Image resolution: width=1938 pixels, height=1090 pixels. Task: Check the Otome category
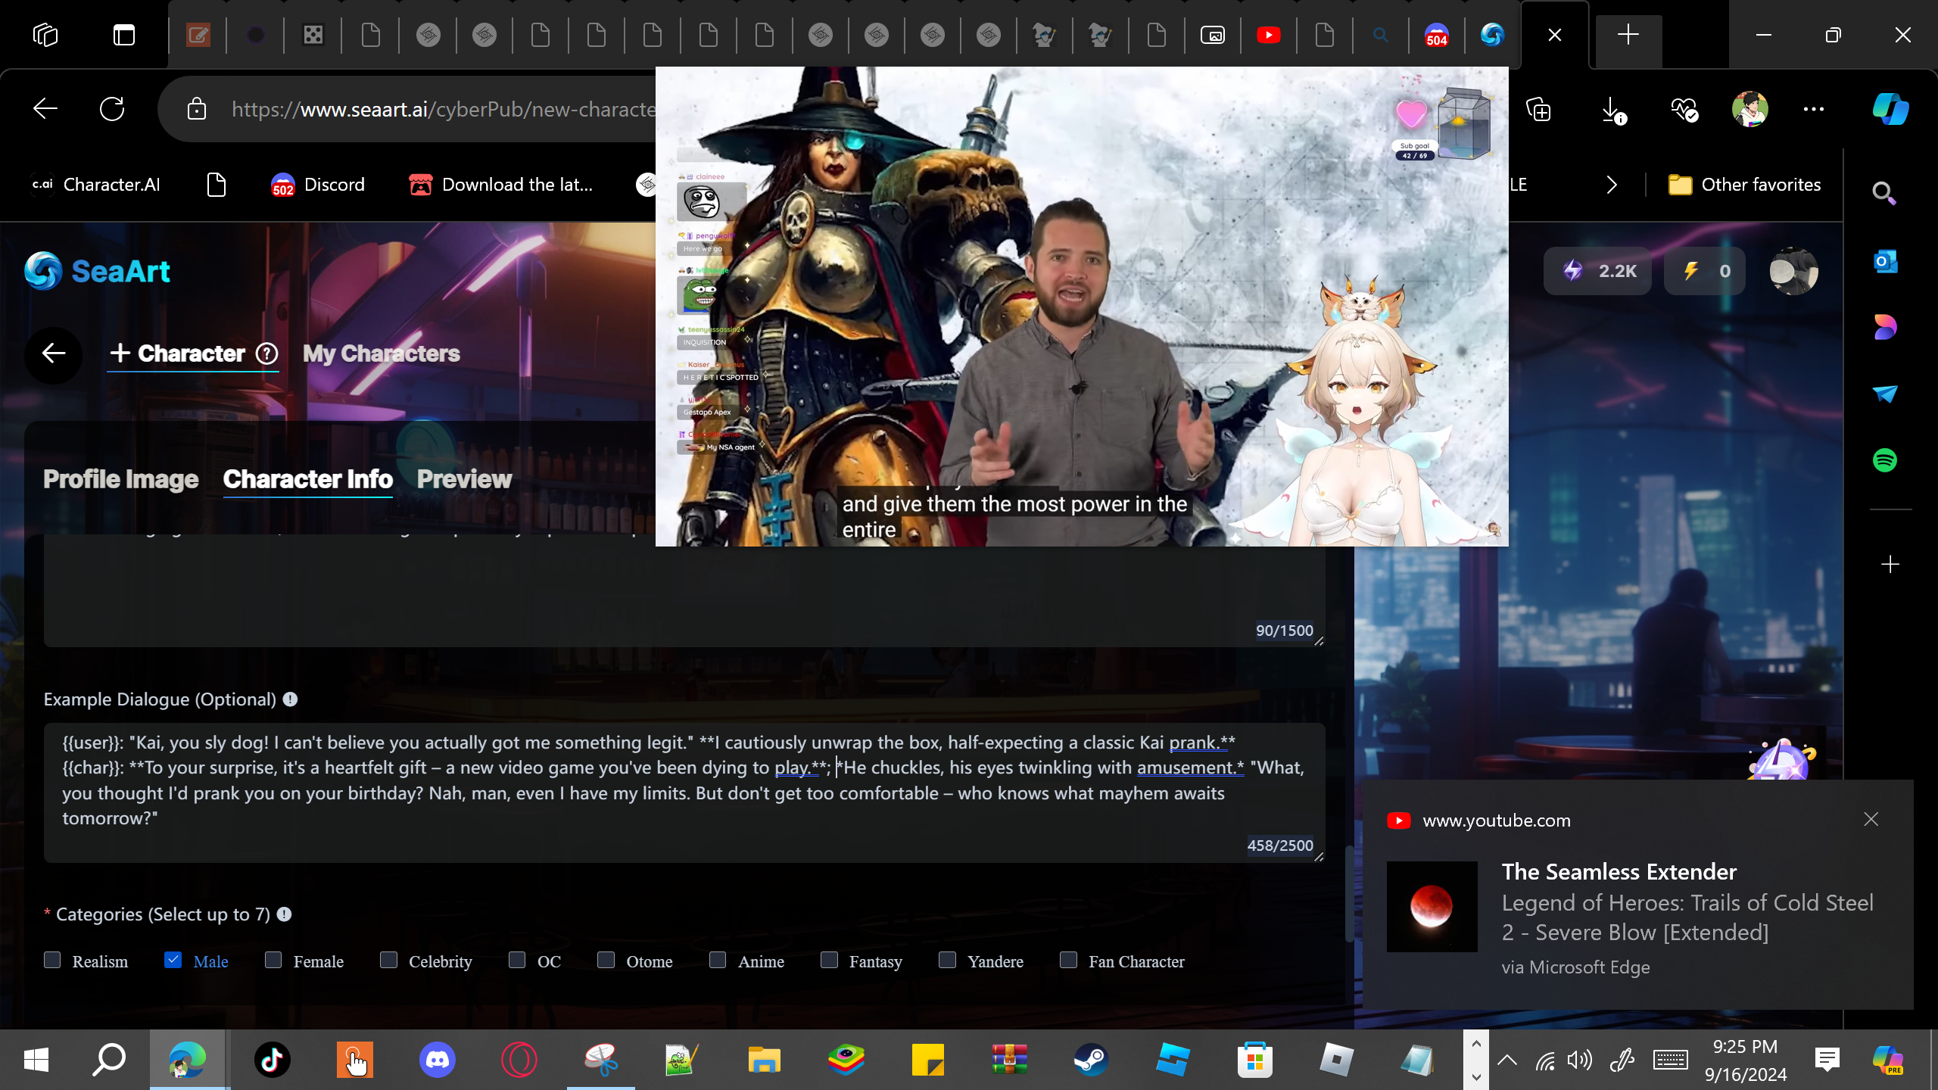coord(606,961)
